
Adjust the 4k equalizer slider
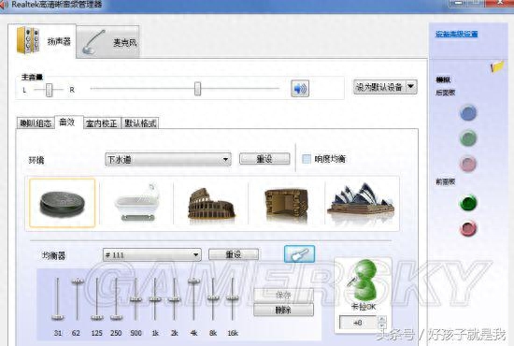coord(194,281)
